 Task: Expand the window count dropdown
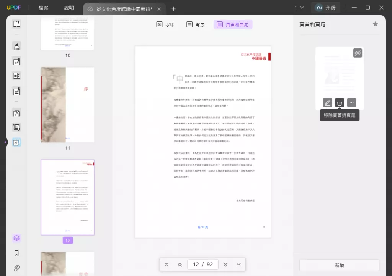click(299, 8)
